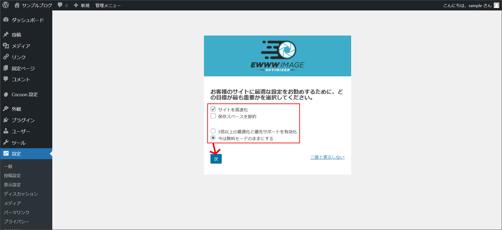Click the 投稿 pushpin icon
Image resolution: width=502 pixels, height=230 pixels.
6,34
